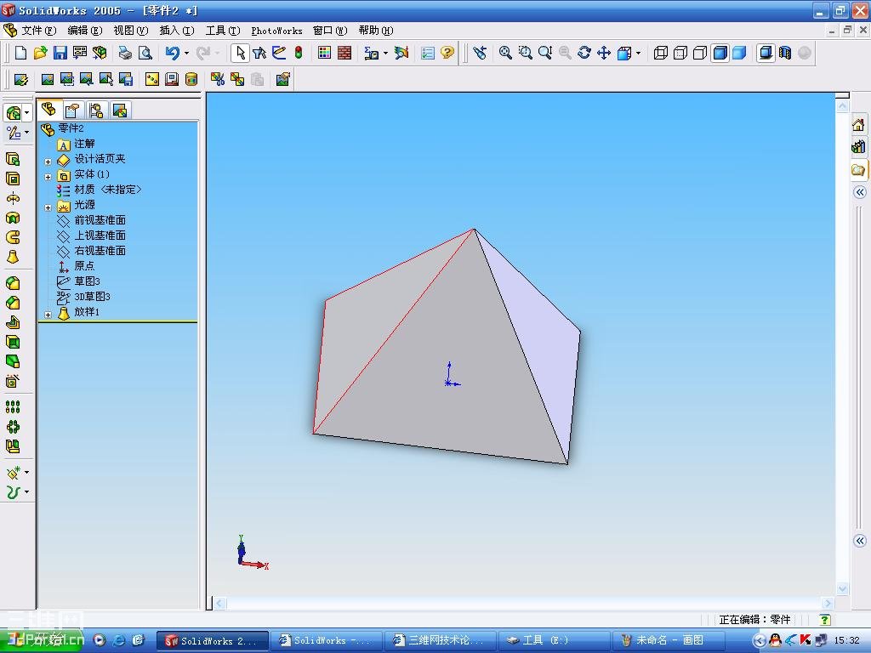Select the Zoom In/Out icon
This screenshot has width=871, height=653.
tap(545, 53)
